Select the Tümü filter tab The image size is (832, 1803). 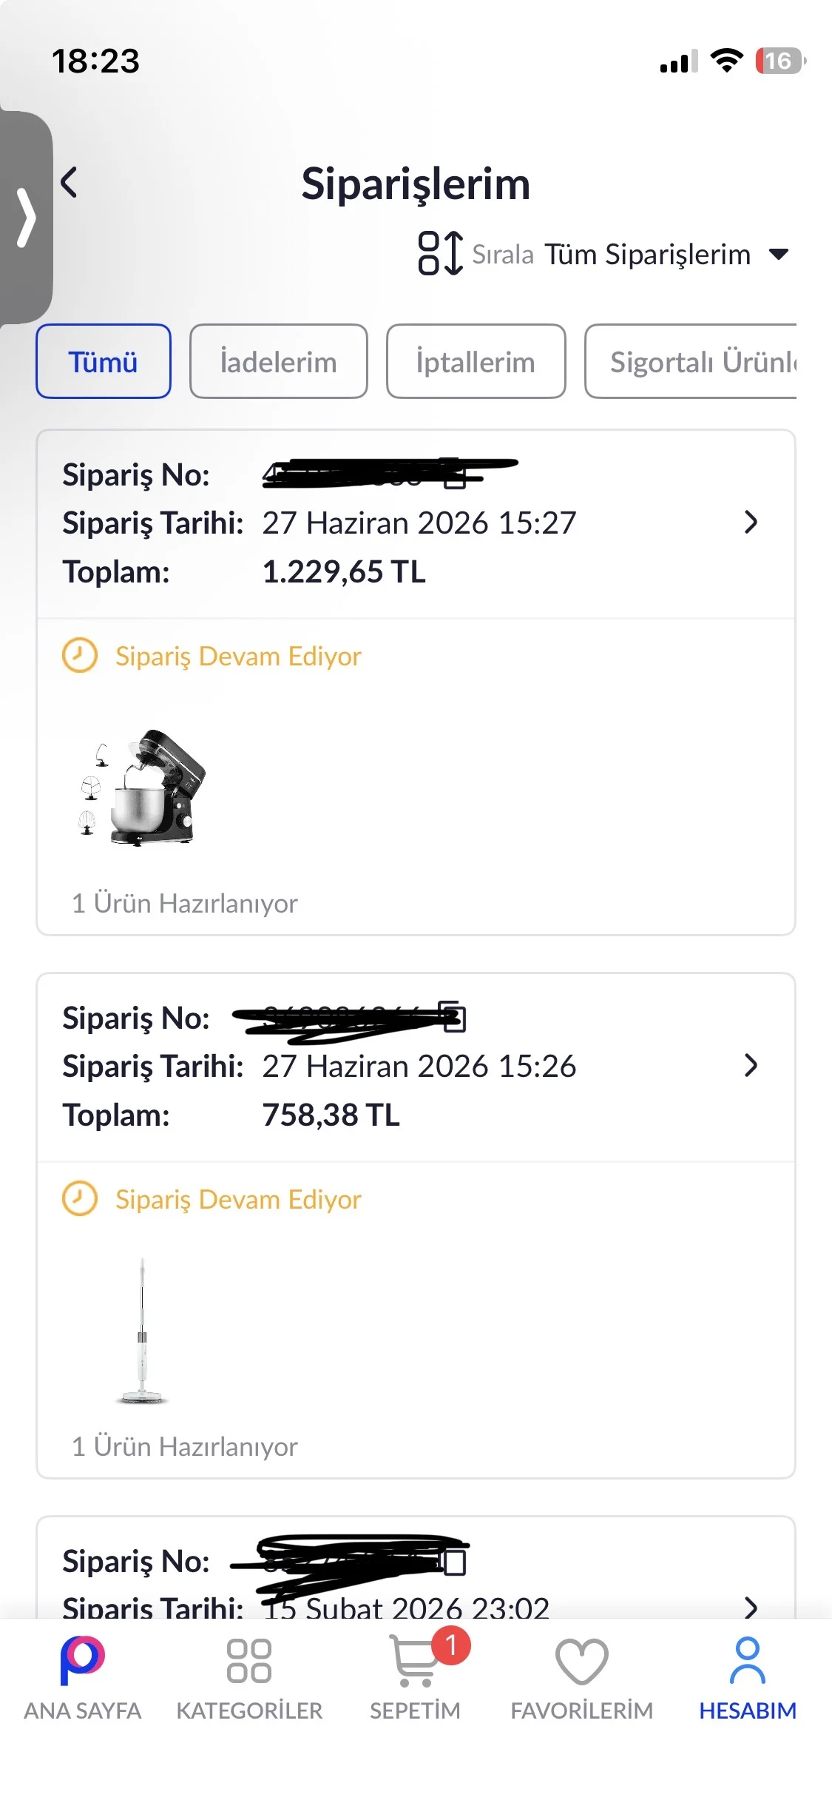(104, 361)
